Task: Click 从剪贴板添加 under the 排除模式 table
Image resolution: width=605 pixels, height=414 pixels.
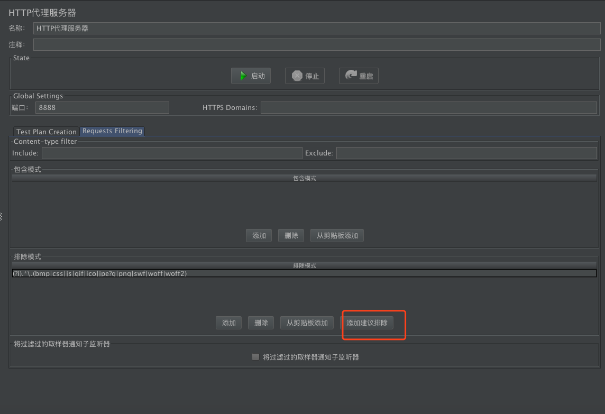Action: (x=307, y=323)
